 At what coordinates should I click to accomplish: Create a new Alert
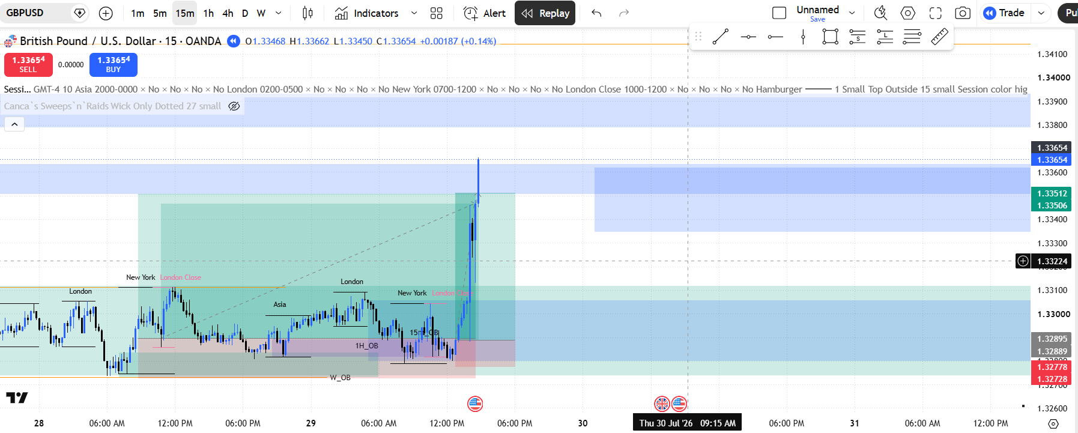click(x=485, y=13)
